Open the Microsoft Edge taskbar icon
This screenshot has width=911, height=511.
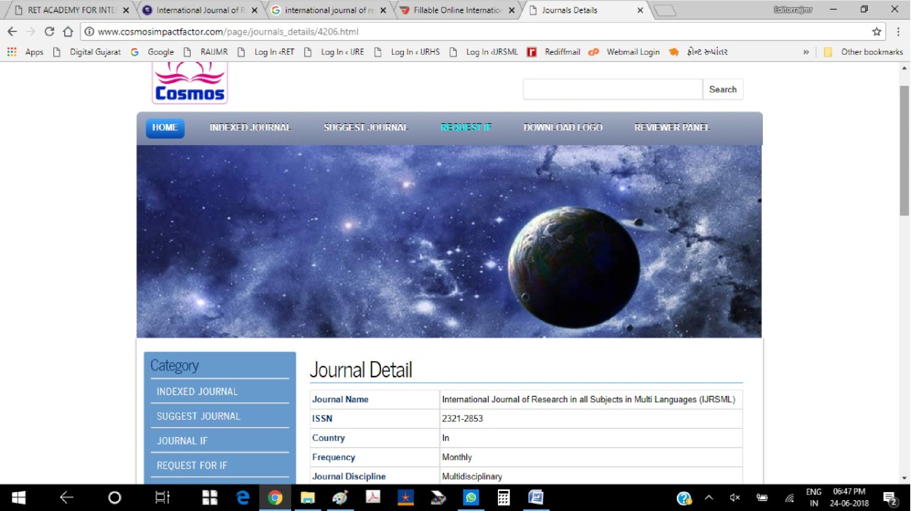[243, 498]
